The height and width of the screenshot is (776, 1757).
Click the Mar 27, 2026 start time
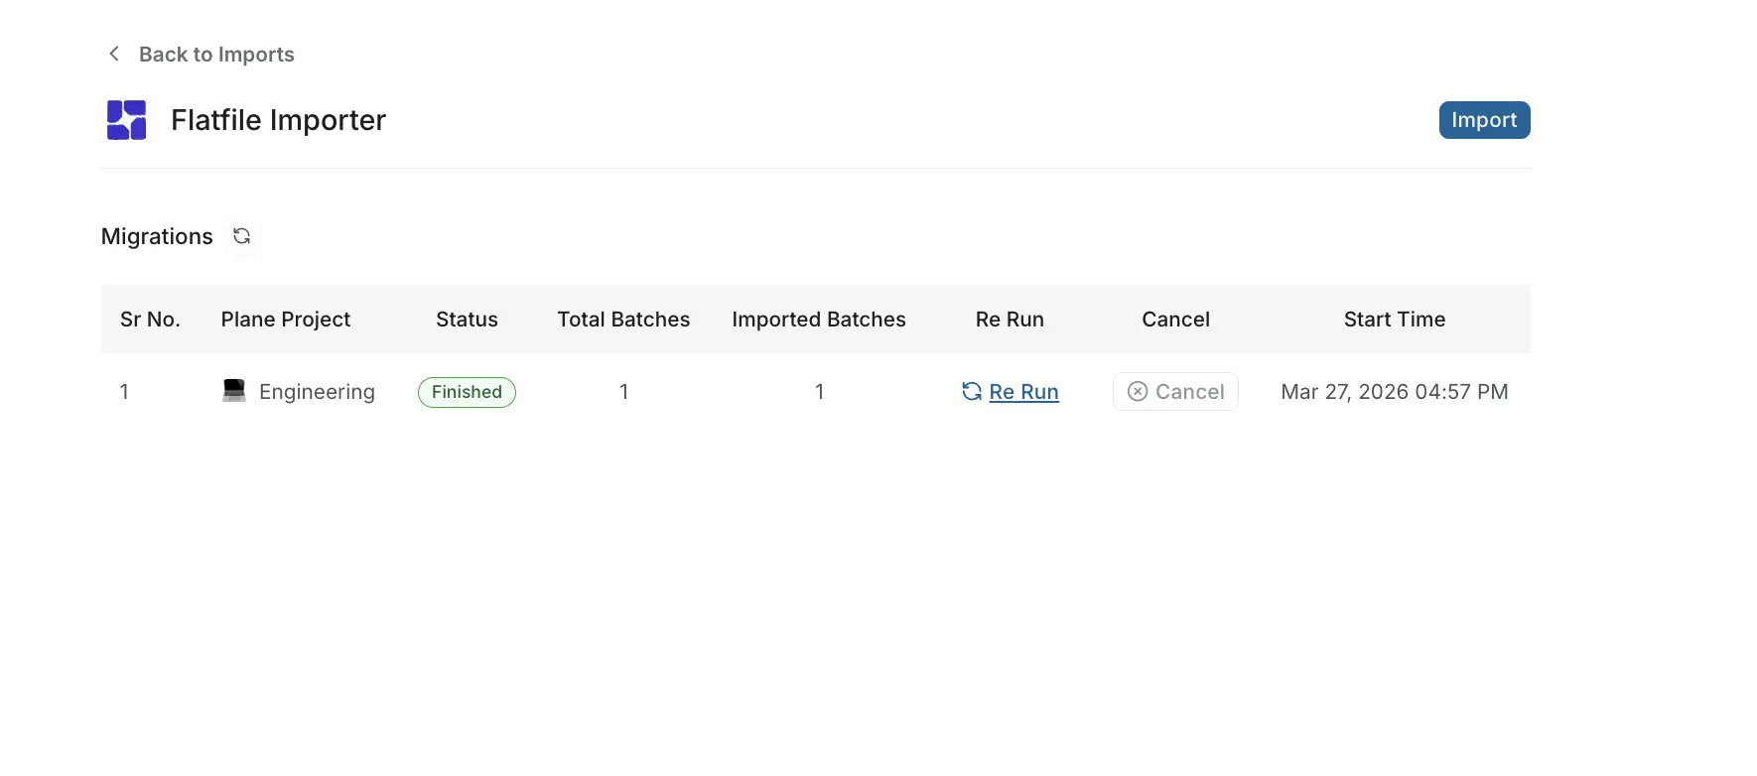(1394, 392)
